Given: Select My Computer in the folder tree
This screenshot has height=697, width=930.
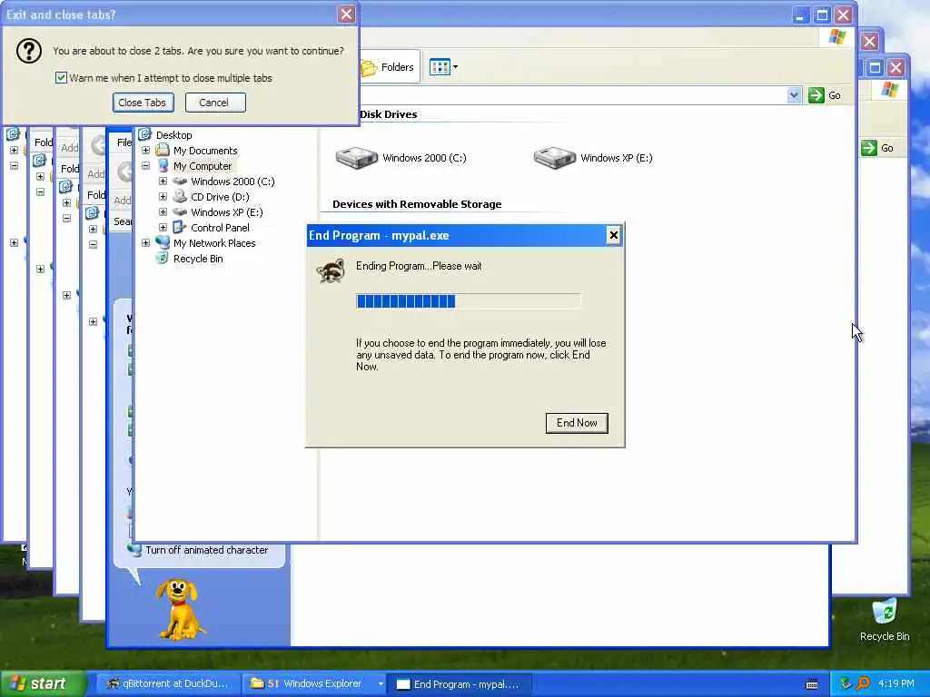Looking at the screenshot, I should (203, 166).
